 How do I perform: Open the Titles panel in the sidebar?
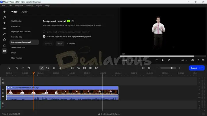[4, 23]
